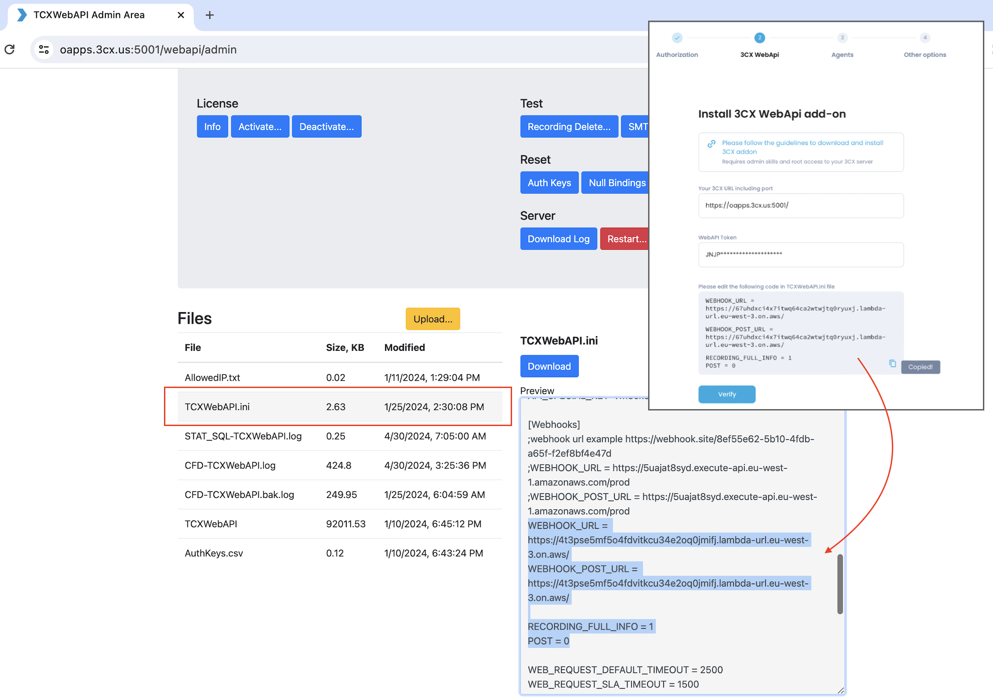Select the TCXWebAPI.ini file row
This screenshot has height=700, width=993.
coord(340,407)
